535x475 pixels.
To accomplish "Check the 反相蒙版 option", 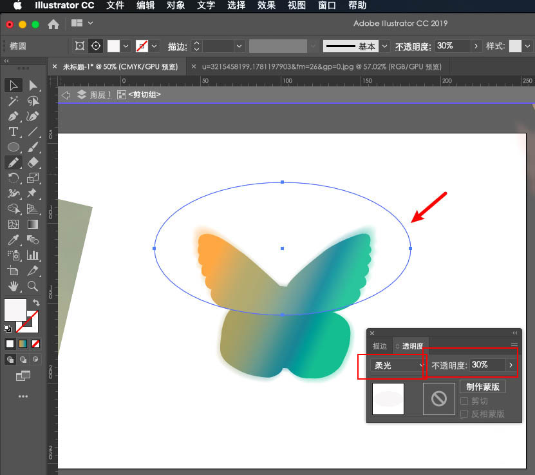I will coord(464,414).
